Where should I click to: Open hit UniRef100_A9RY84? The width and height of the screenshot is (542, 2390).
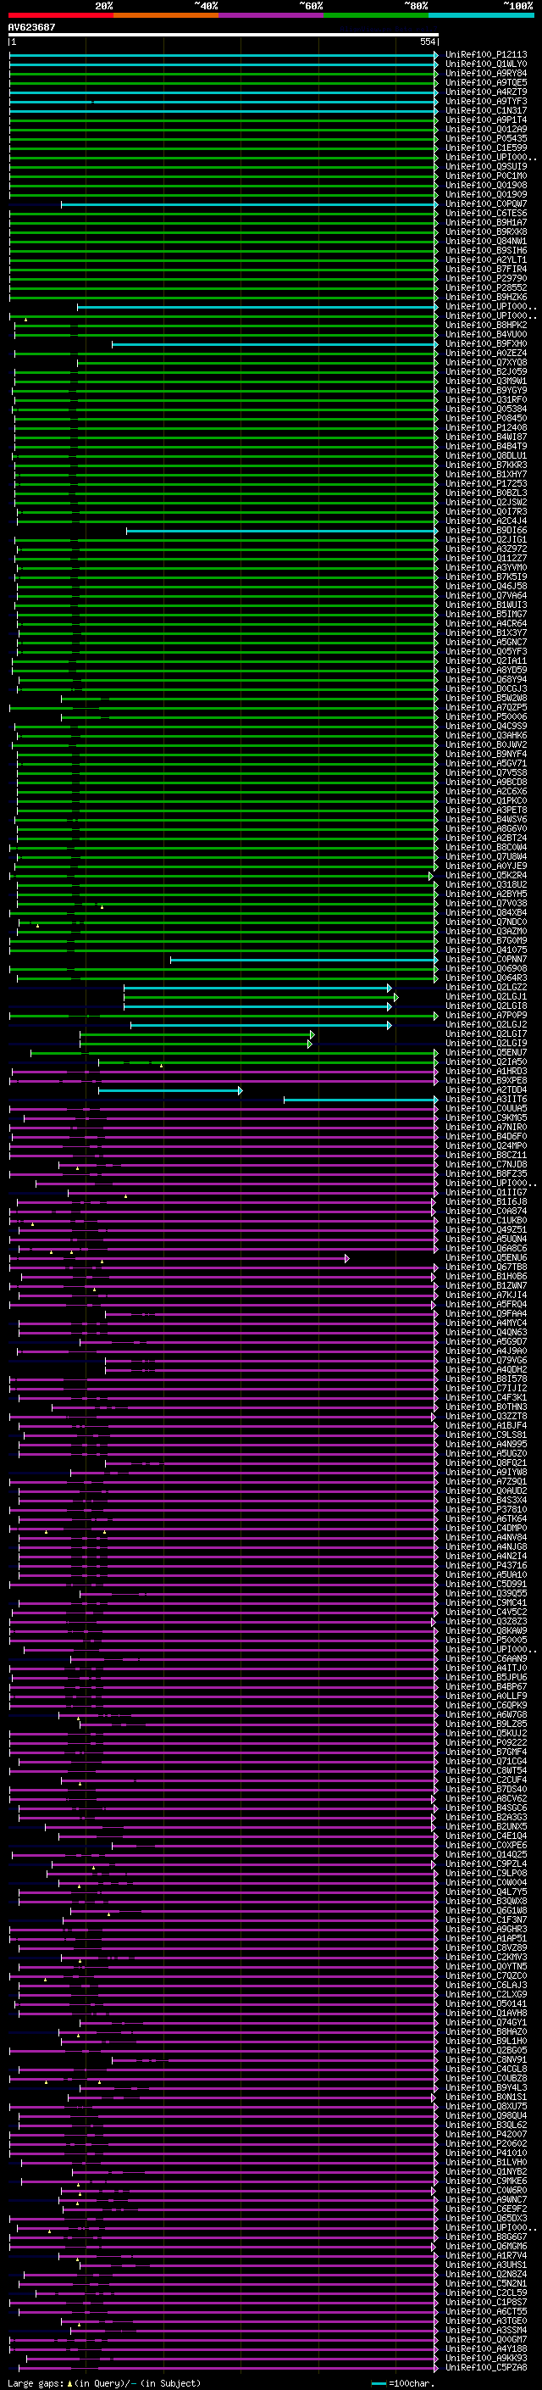click(486, 73)
